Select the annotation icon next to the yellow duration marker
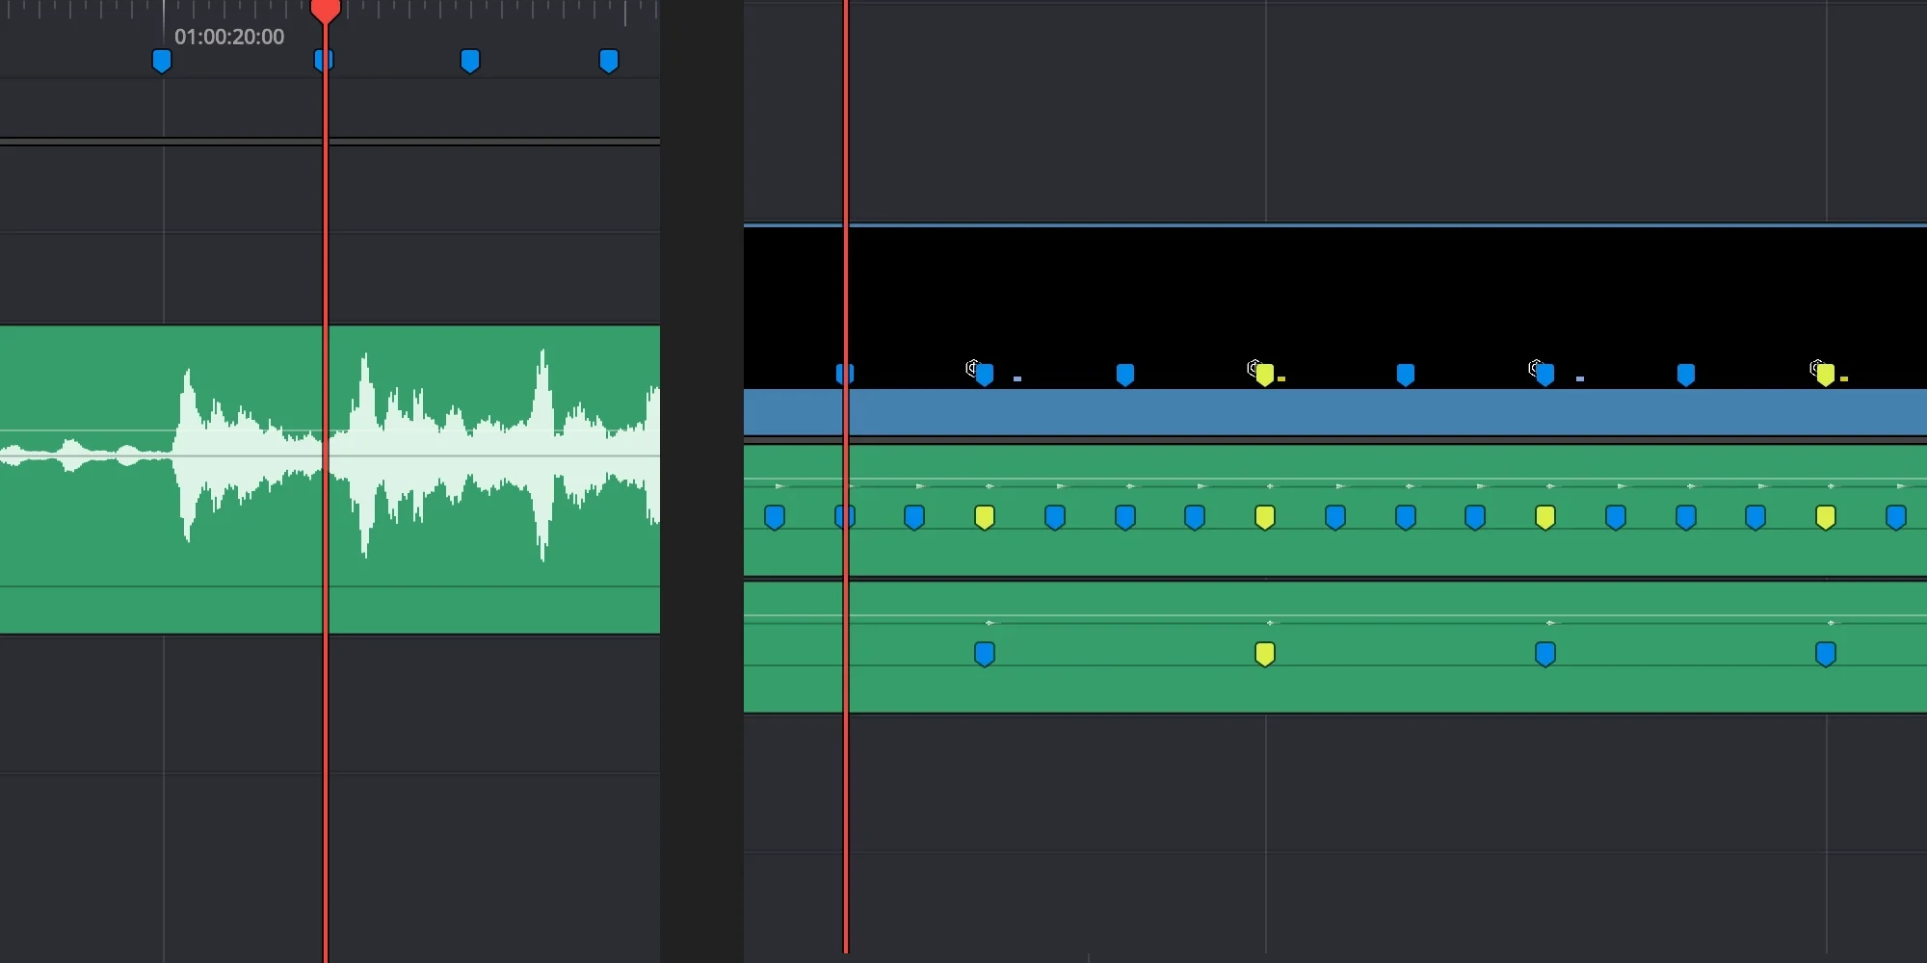Image resolution: width=1927 pixels, height=963 pixels. click(1254, 367)
